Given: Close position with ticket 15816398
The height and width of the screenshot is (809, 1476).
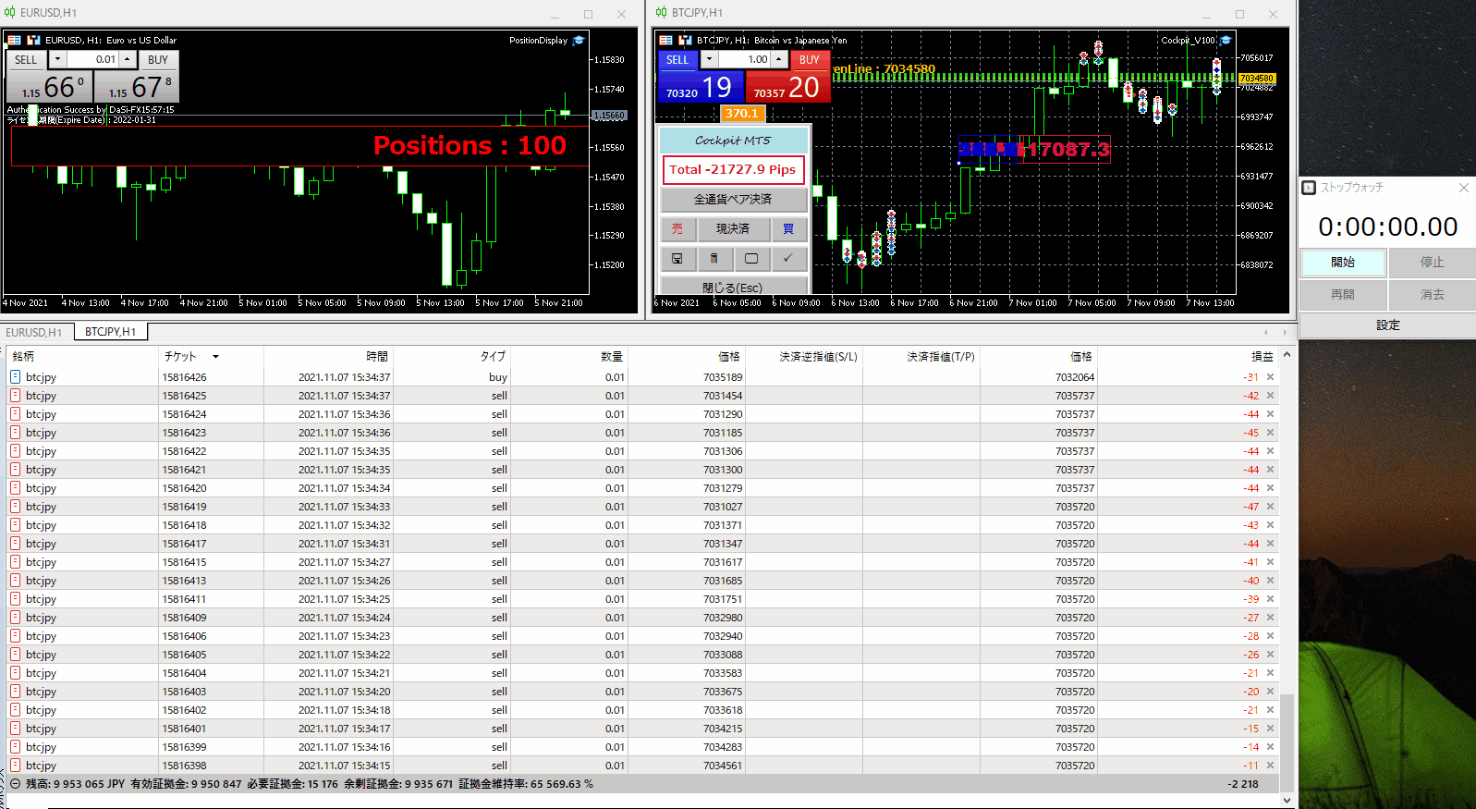Looking at the screenshot, I should click(1270, 766).
